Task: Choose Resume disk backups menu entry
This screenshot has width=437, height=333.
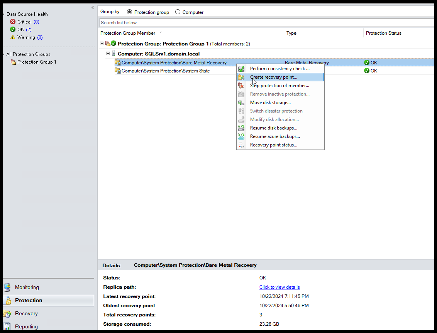Action: [280, 128]
